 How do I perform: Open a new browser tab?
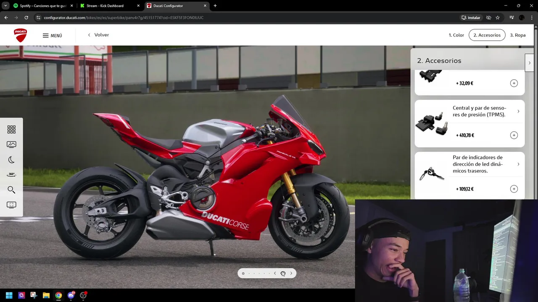pos(215,6)
